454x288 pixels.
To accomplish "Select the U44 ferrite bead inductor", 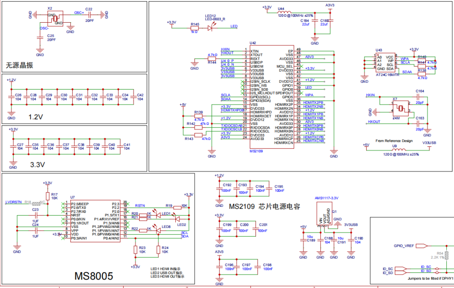I will coord(284,13).
